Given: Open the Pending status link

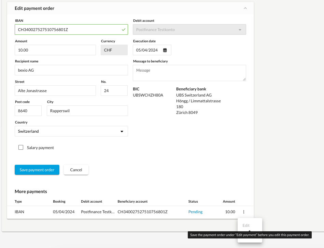Looking at the screenshot, I should (195, 211).
